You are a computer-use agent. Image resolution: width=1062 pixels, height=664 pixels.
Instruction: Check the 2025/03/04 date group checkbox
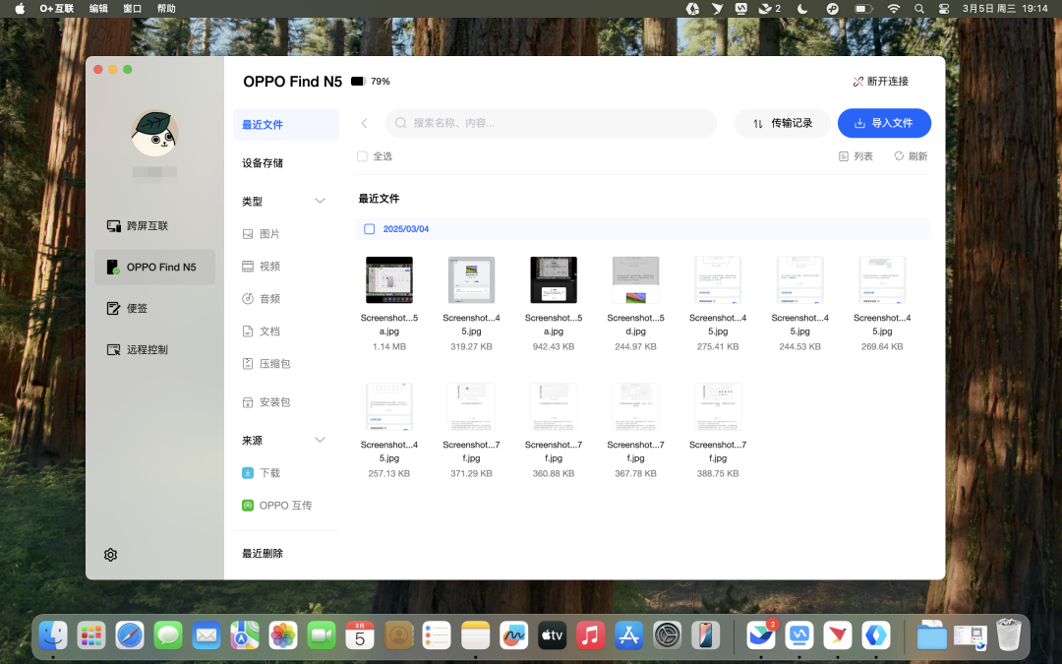(x=370, y=229)
